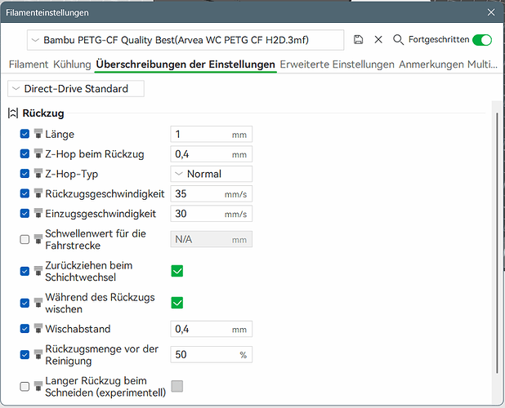Open the Z-Hop-Typ Normal dropdown
Viewport: 505px width, 408px height.
tap(212, 174)
